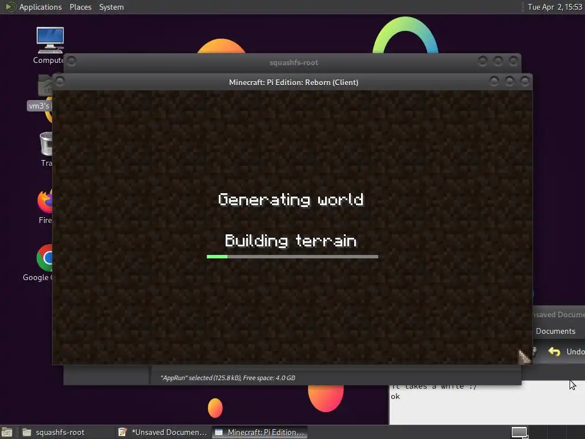Image resolution: width=585 pixels, height=439 pixels.
Task: Click the AppRun selected status bar text
Action: (x=227, y=378)
